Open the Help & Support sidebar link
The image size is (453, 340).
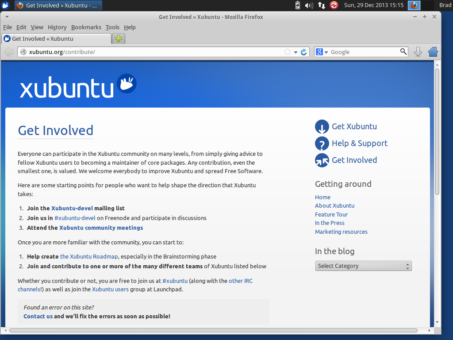click(x=360, y=143)
